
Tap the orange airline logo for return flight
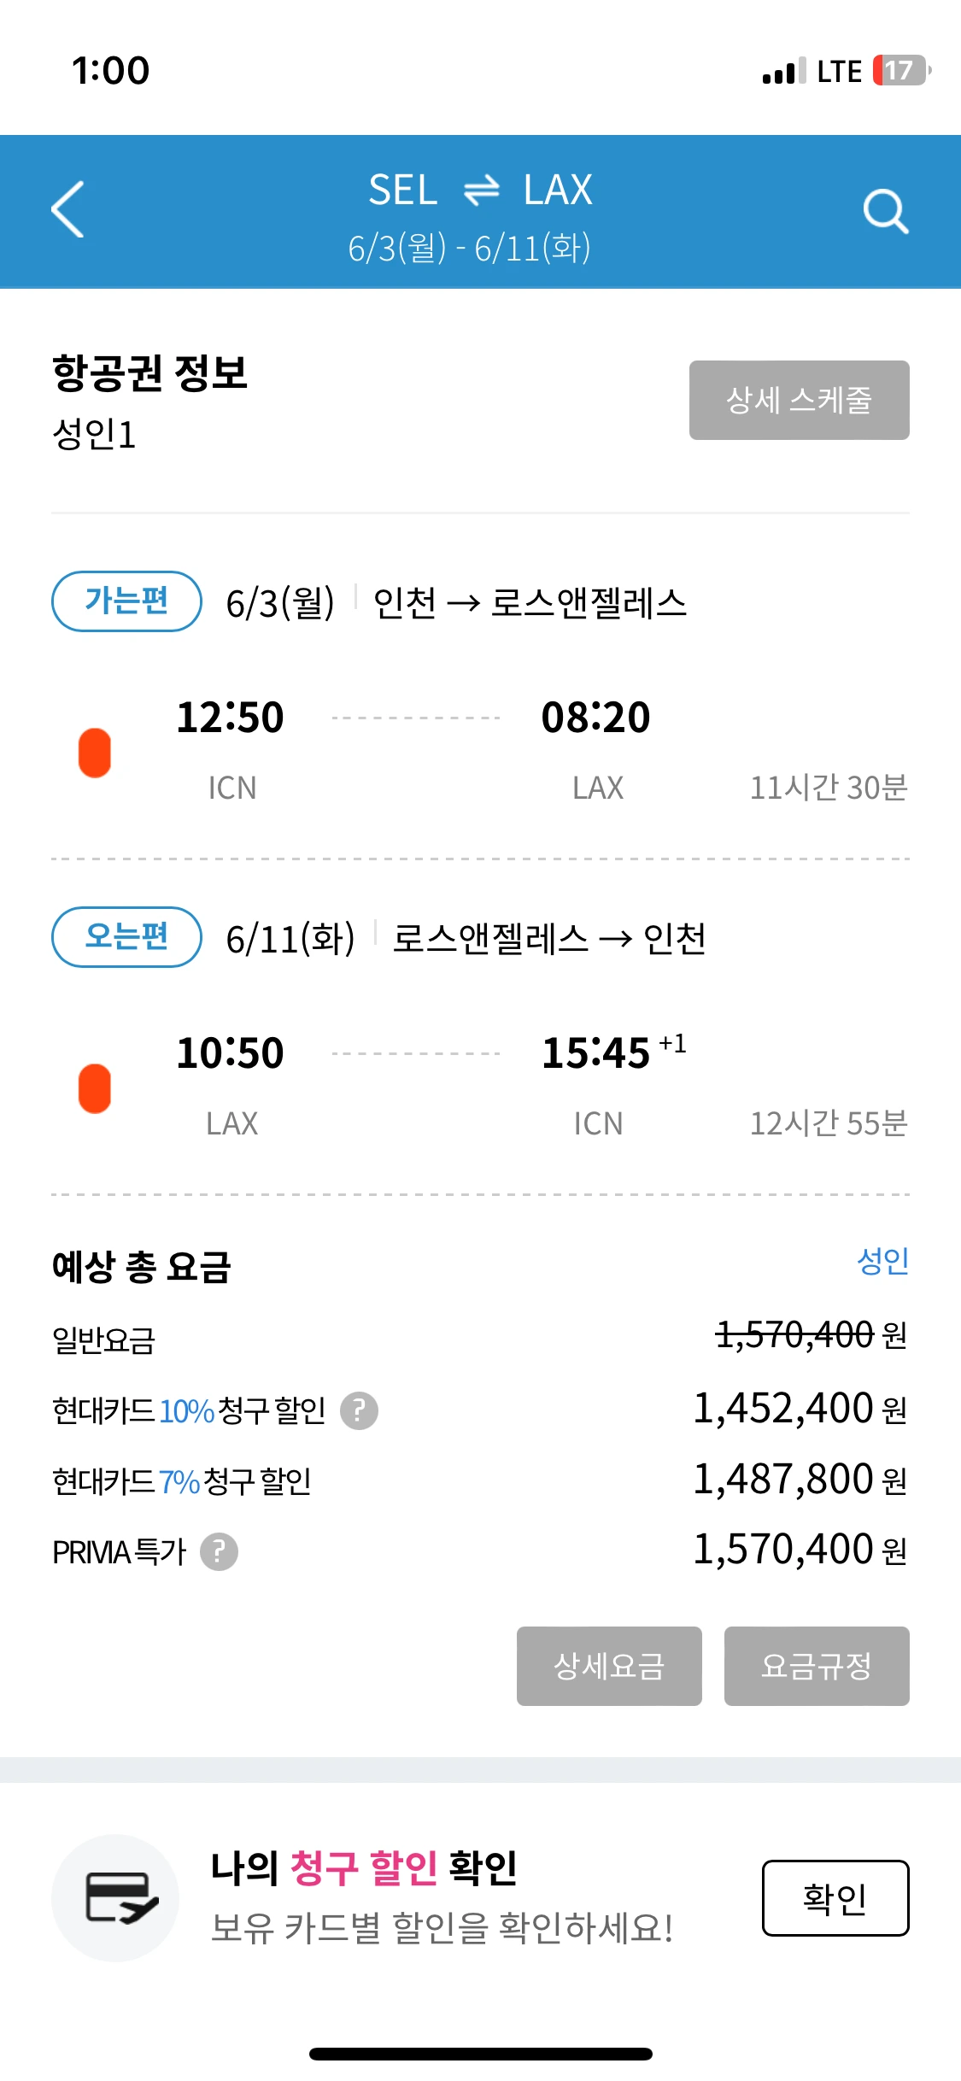point(95,1088)
